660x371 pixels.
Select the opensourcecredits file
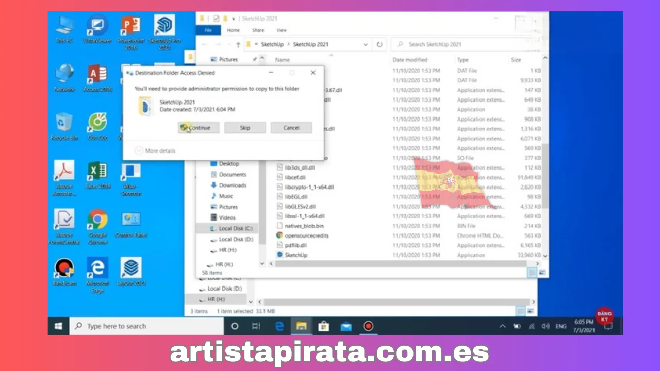(x=307, y=235)
